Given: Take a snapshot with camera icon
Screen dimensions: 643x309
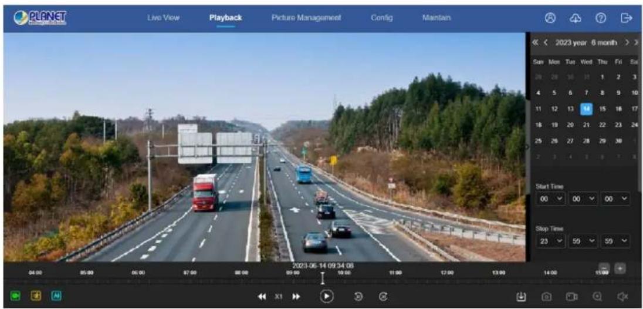Looking at the screenshot, I should point(546,296).
